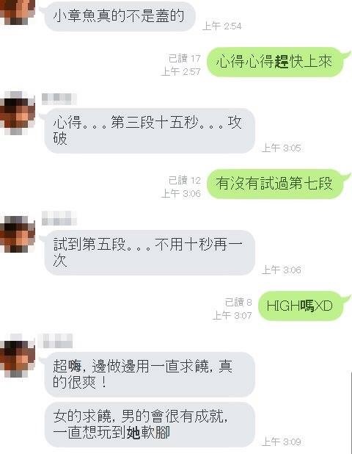The image size is (352, 454).
Task: Tap the blurred sender name above the 試到第五段 bubble
Action: 59,218
